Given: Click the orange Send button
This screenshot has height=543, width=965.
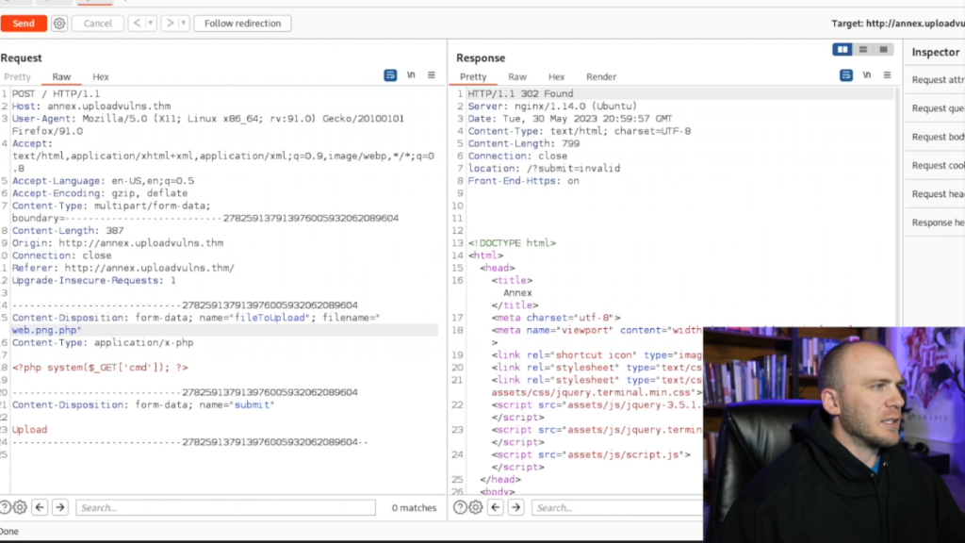Looking at the screenshot, I should 24,24.
